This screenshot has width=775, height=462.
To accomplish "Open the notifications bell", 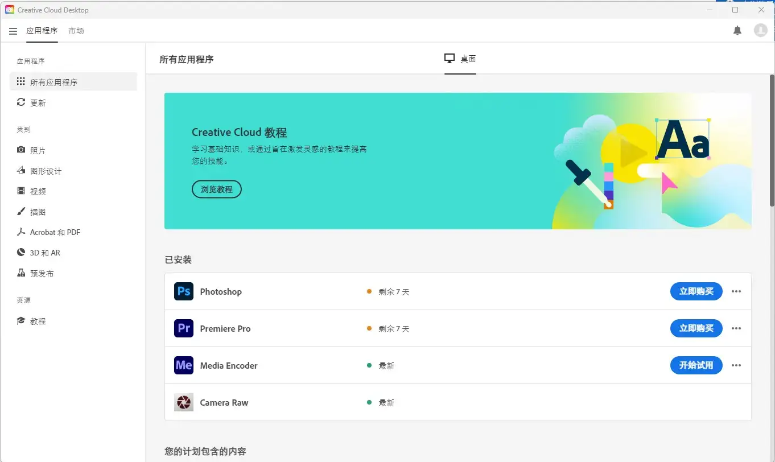I will pos(737,30).
